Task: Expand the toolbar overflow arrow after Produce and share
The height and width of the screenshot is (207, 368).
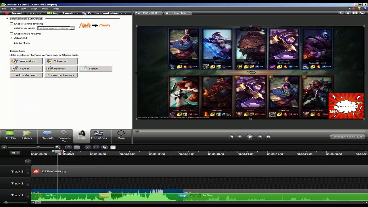Action: coord(126,13)
